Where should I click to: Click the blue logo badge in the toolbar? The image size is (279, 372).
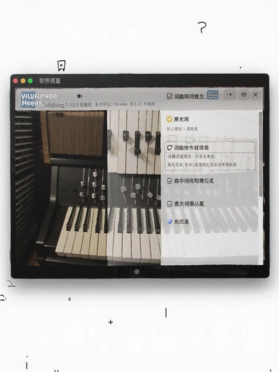(29, 100)
